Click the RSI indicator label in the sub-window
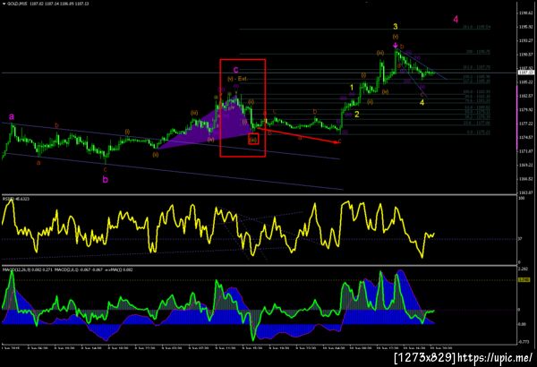Image resolution: width=537 pixels, height=367 pixels. tap(16, 199)
